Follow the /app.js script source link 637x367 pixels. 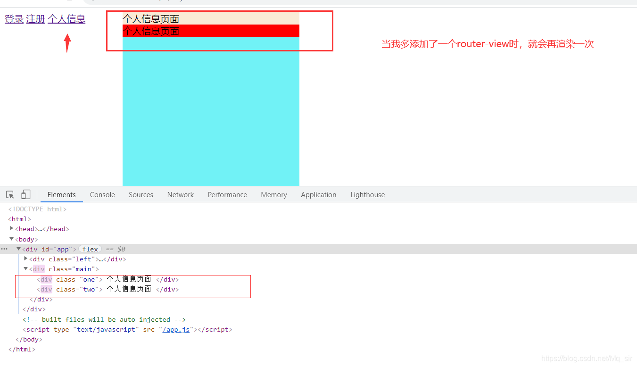[176, 329]
